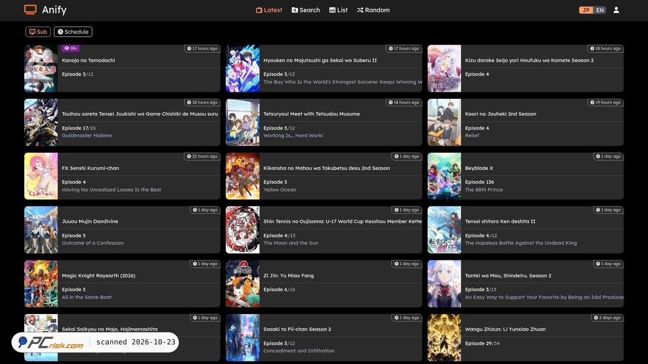Switch title language to JP
The image size is (648, 364).
coord(586,10)
